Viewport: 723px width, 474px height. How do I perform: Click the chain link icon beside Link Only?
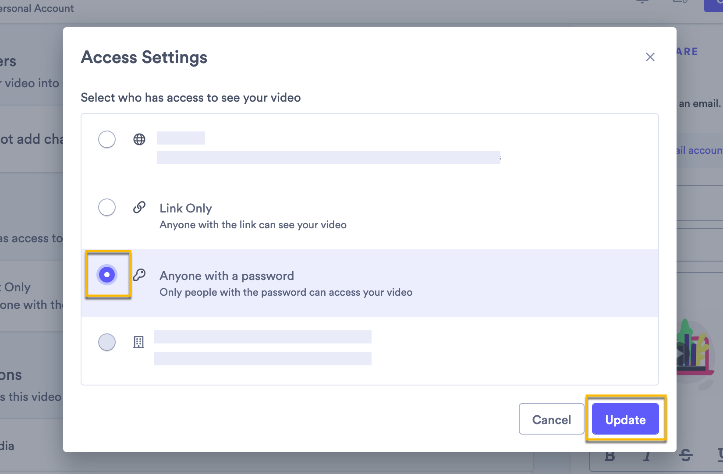(x=139, y=207)
